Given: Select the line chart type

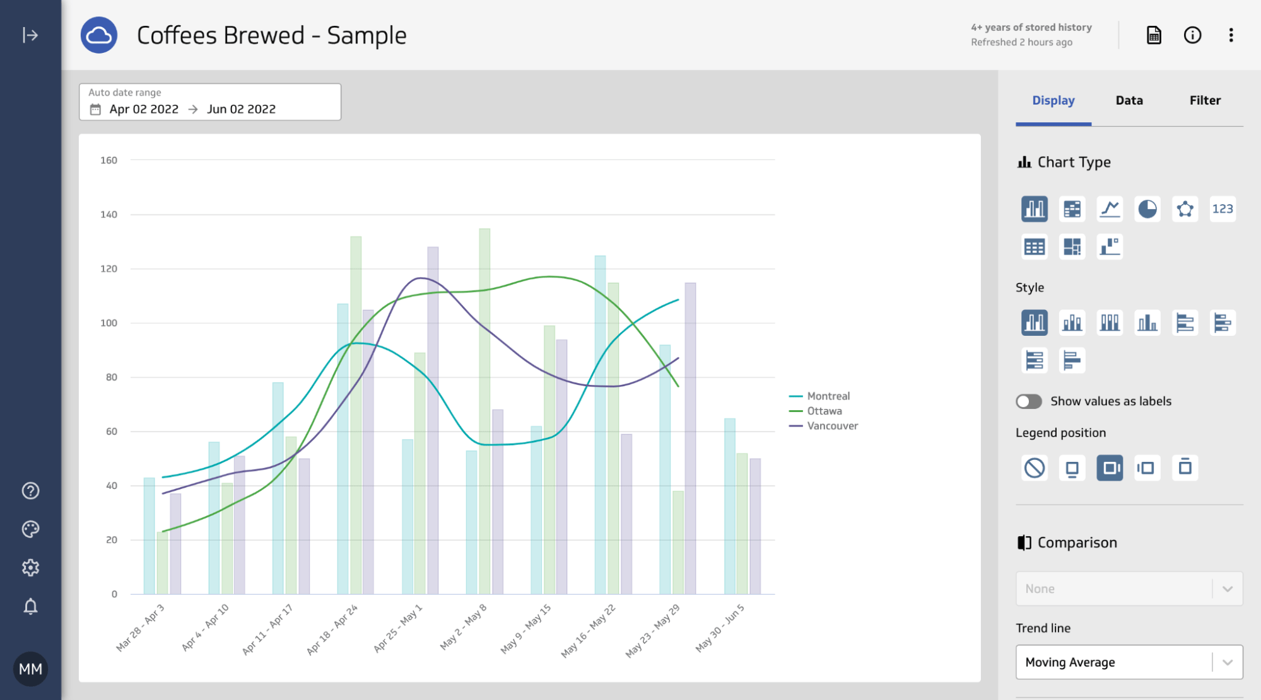Looking at the screenshot, I should (1110, 209).
